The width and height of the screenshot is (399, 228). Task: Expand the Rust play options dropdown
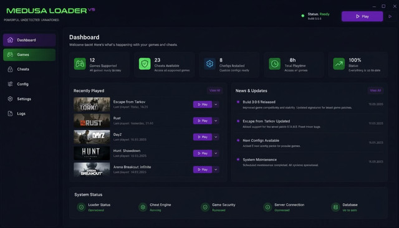click(x=216, y=121)
